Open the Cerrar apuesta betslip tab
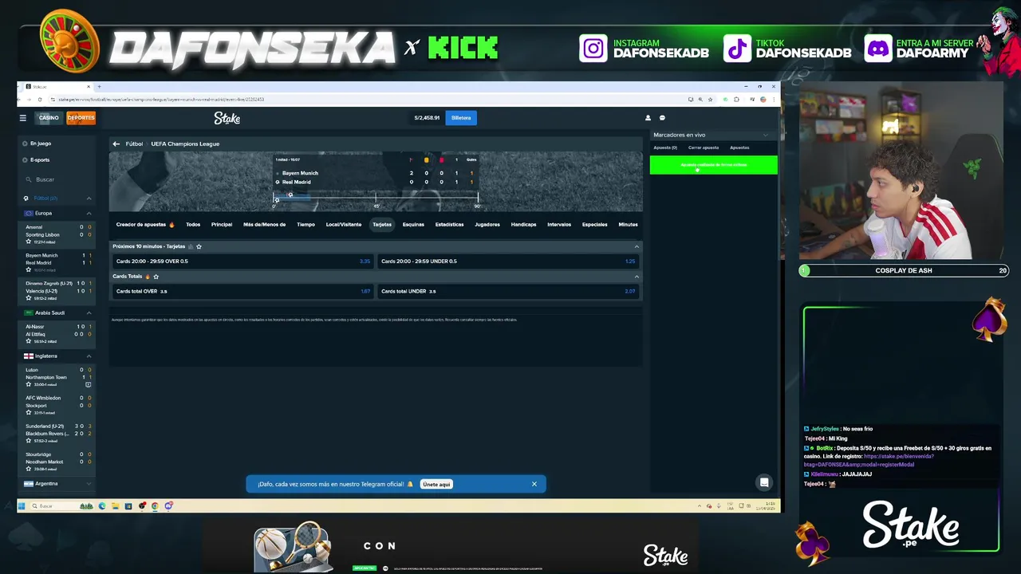 (x=704, y=147)
